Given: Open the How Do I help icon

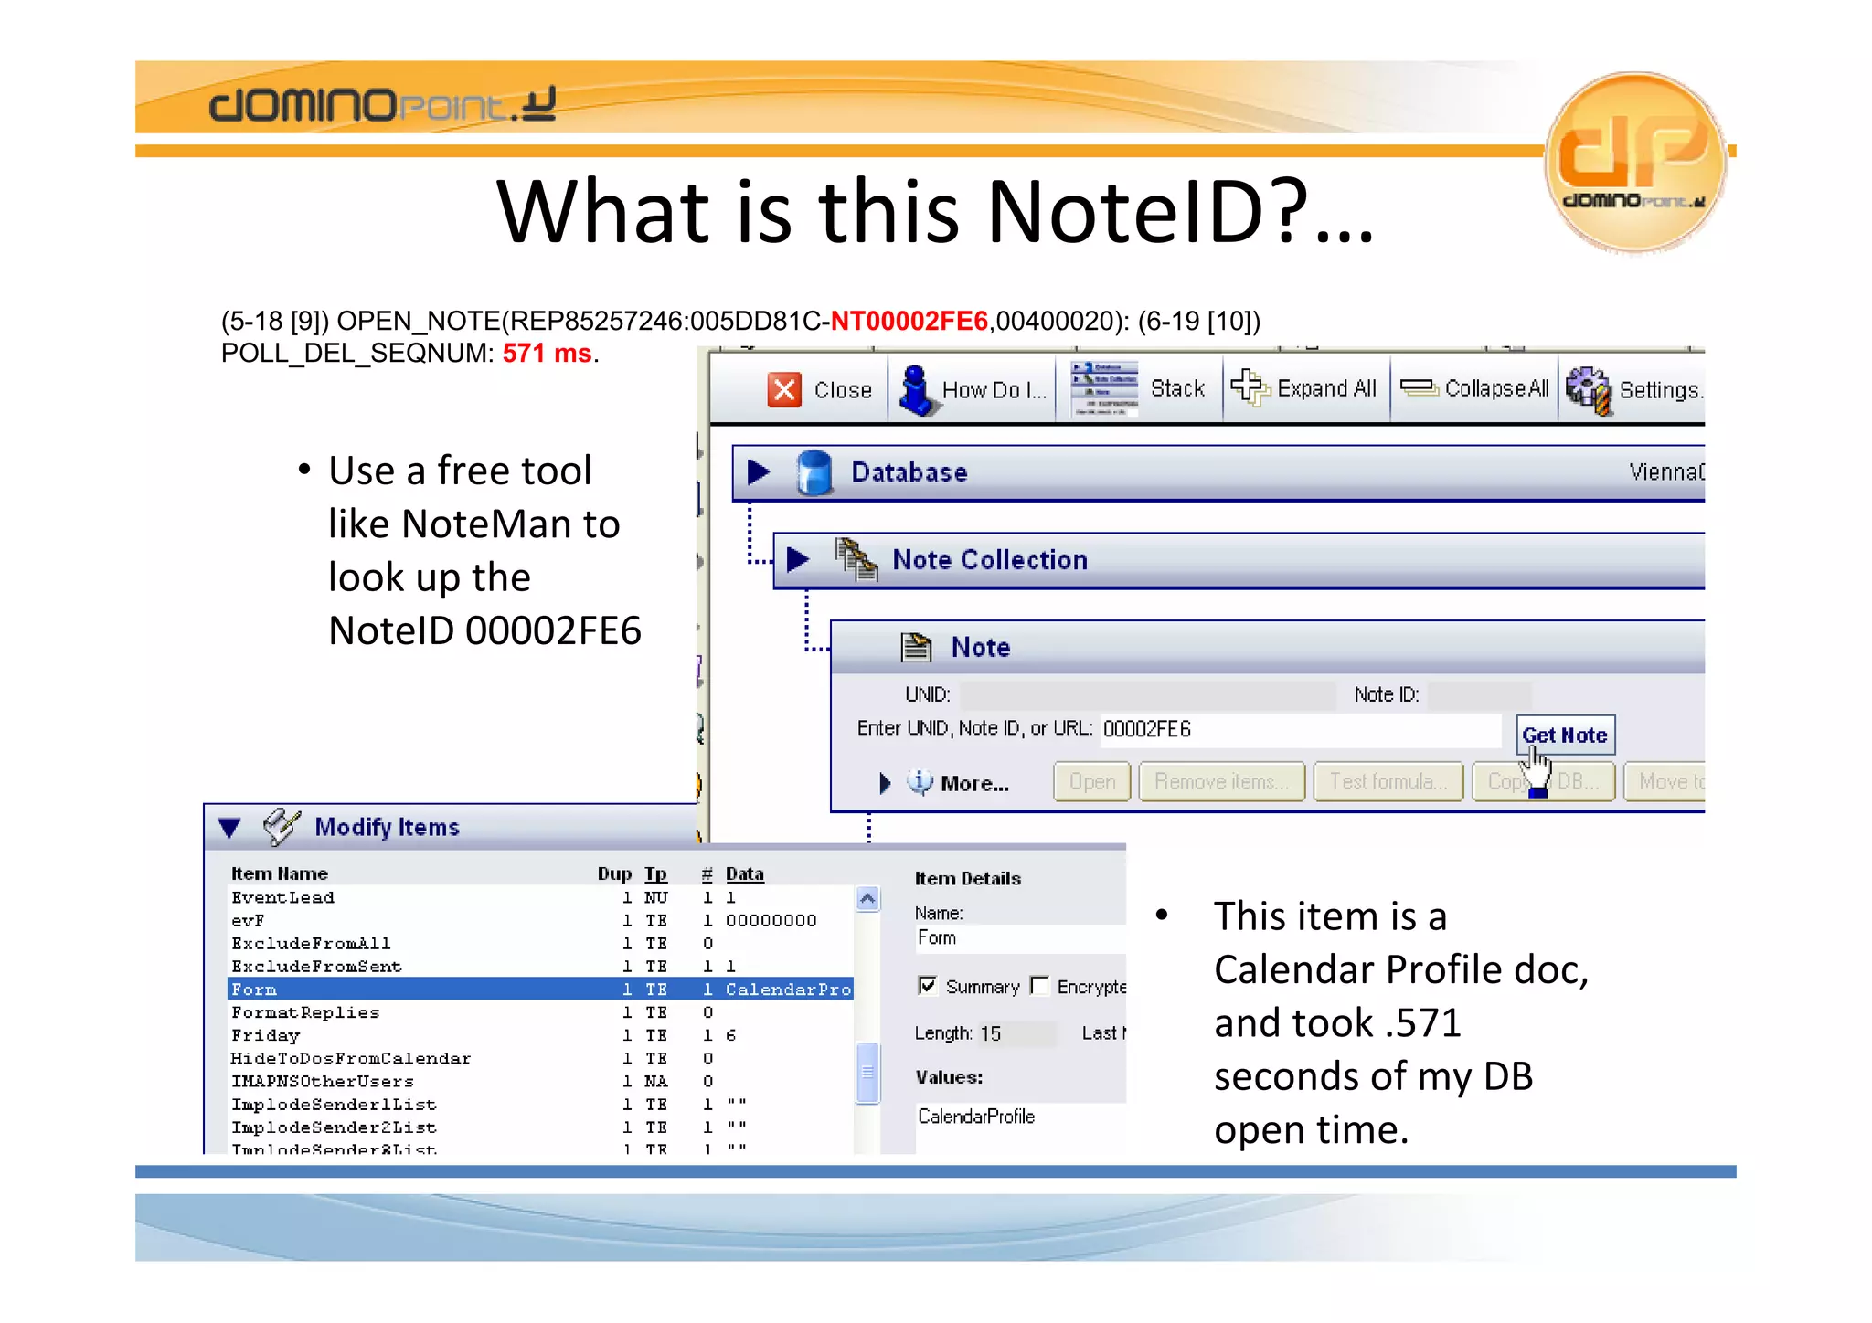Looking at the screenshot, I should 916,389.
